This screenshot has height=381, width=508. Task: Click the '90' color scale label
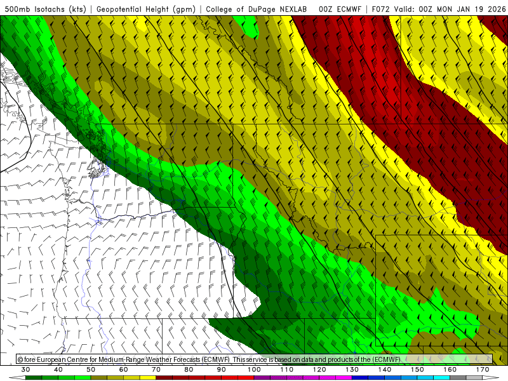coord(222,370)
